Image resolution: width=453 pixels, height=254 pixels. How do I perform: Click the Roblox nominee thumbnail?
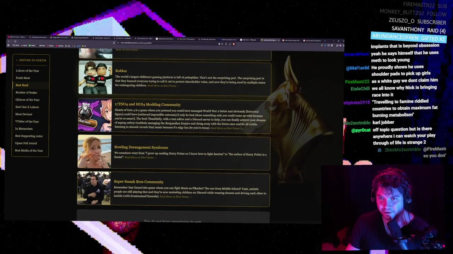pos(95,77)
